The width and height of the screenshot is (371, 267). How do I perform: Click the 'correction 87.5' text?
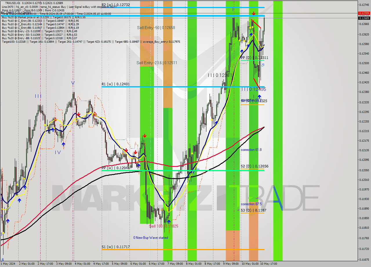pyautogui.click(x=251, y=204)
